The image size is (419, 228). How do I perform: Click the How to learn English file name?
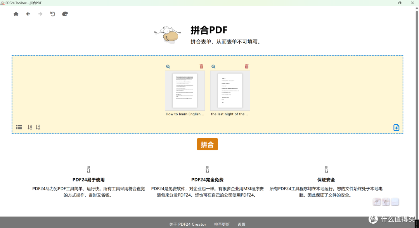pyautogui.click(x=185, y=114)
